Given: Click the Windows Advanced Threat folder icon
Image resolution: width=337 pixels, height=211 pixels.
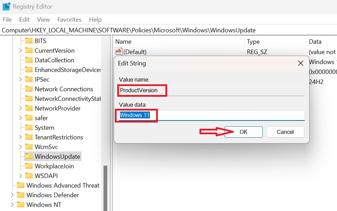Looking at the screenshot, I should click(21, 185).
